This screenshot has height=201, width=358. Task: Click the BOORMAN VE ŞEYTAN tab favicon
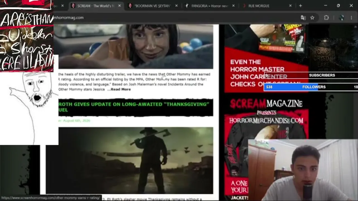click(x=130, y=6)
